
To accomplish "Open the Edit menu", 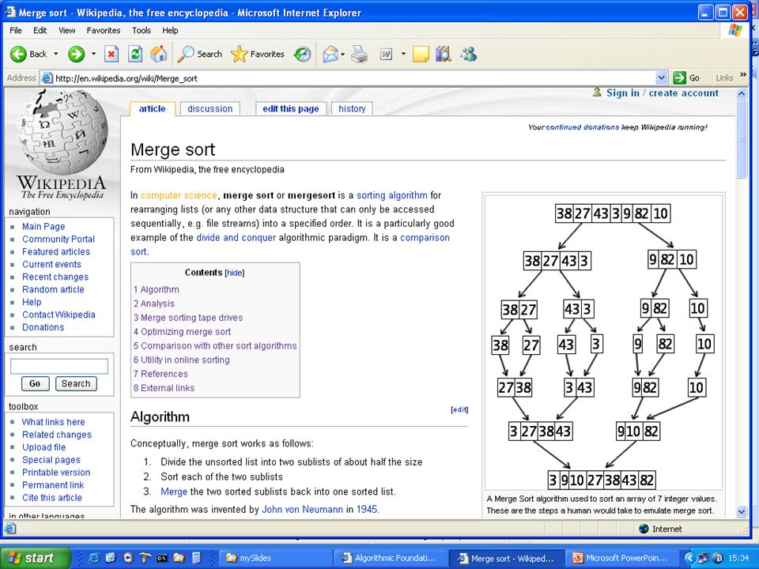I will [x=40, y=31].
